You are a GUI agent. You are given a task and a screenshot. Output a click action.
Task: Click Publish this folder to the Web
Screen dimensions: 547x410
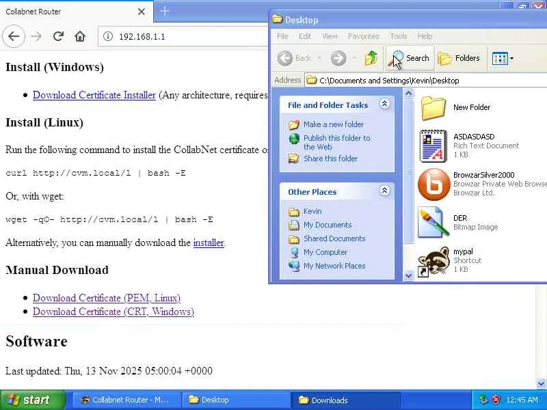pos(336,142)
